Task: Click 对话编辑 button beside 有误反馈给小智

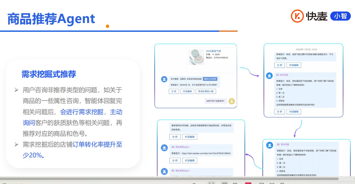Action: pos(187,91)
